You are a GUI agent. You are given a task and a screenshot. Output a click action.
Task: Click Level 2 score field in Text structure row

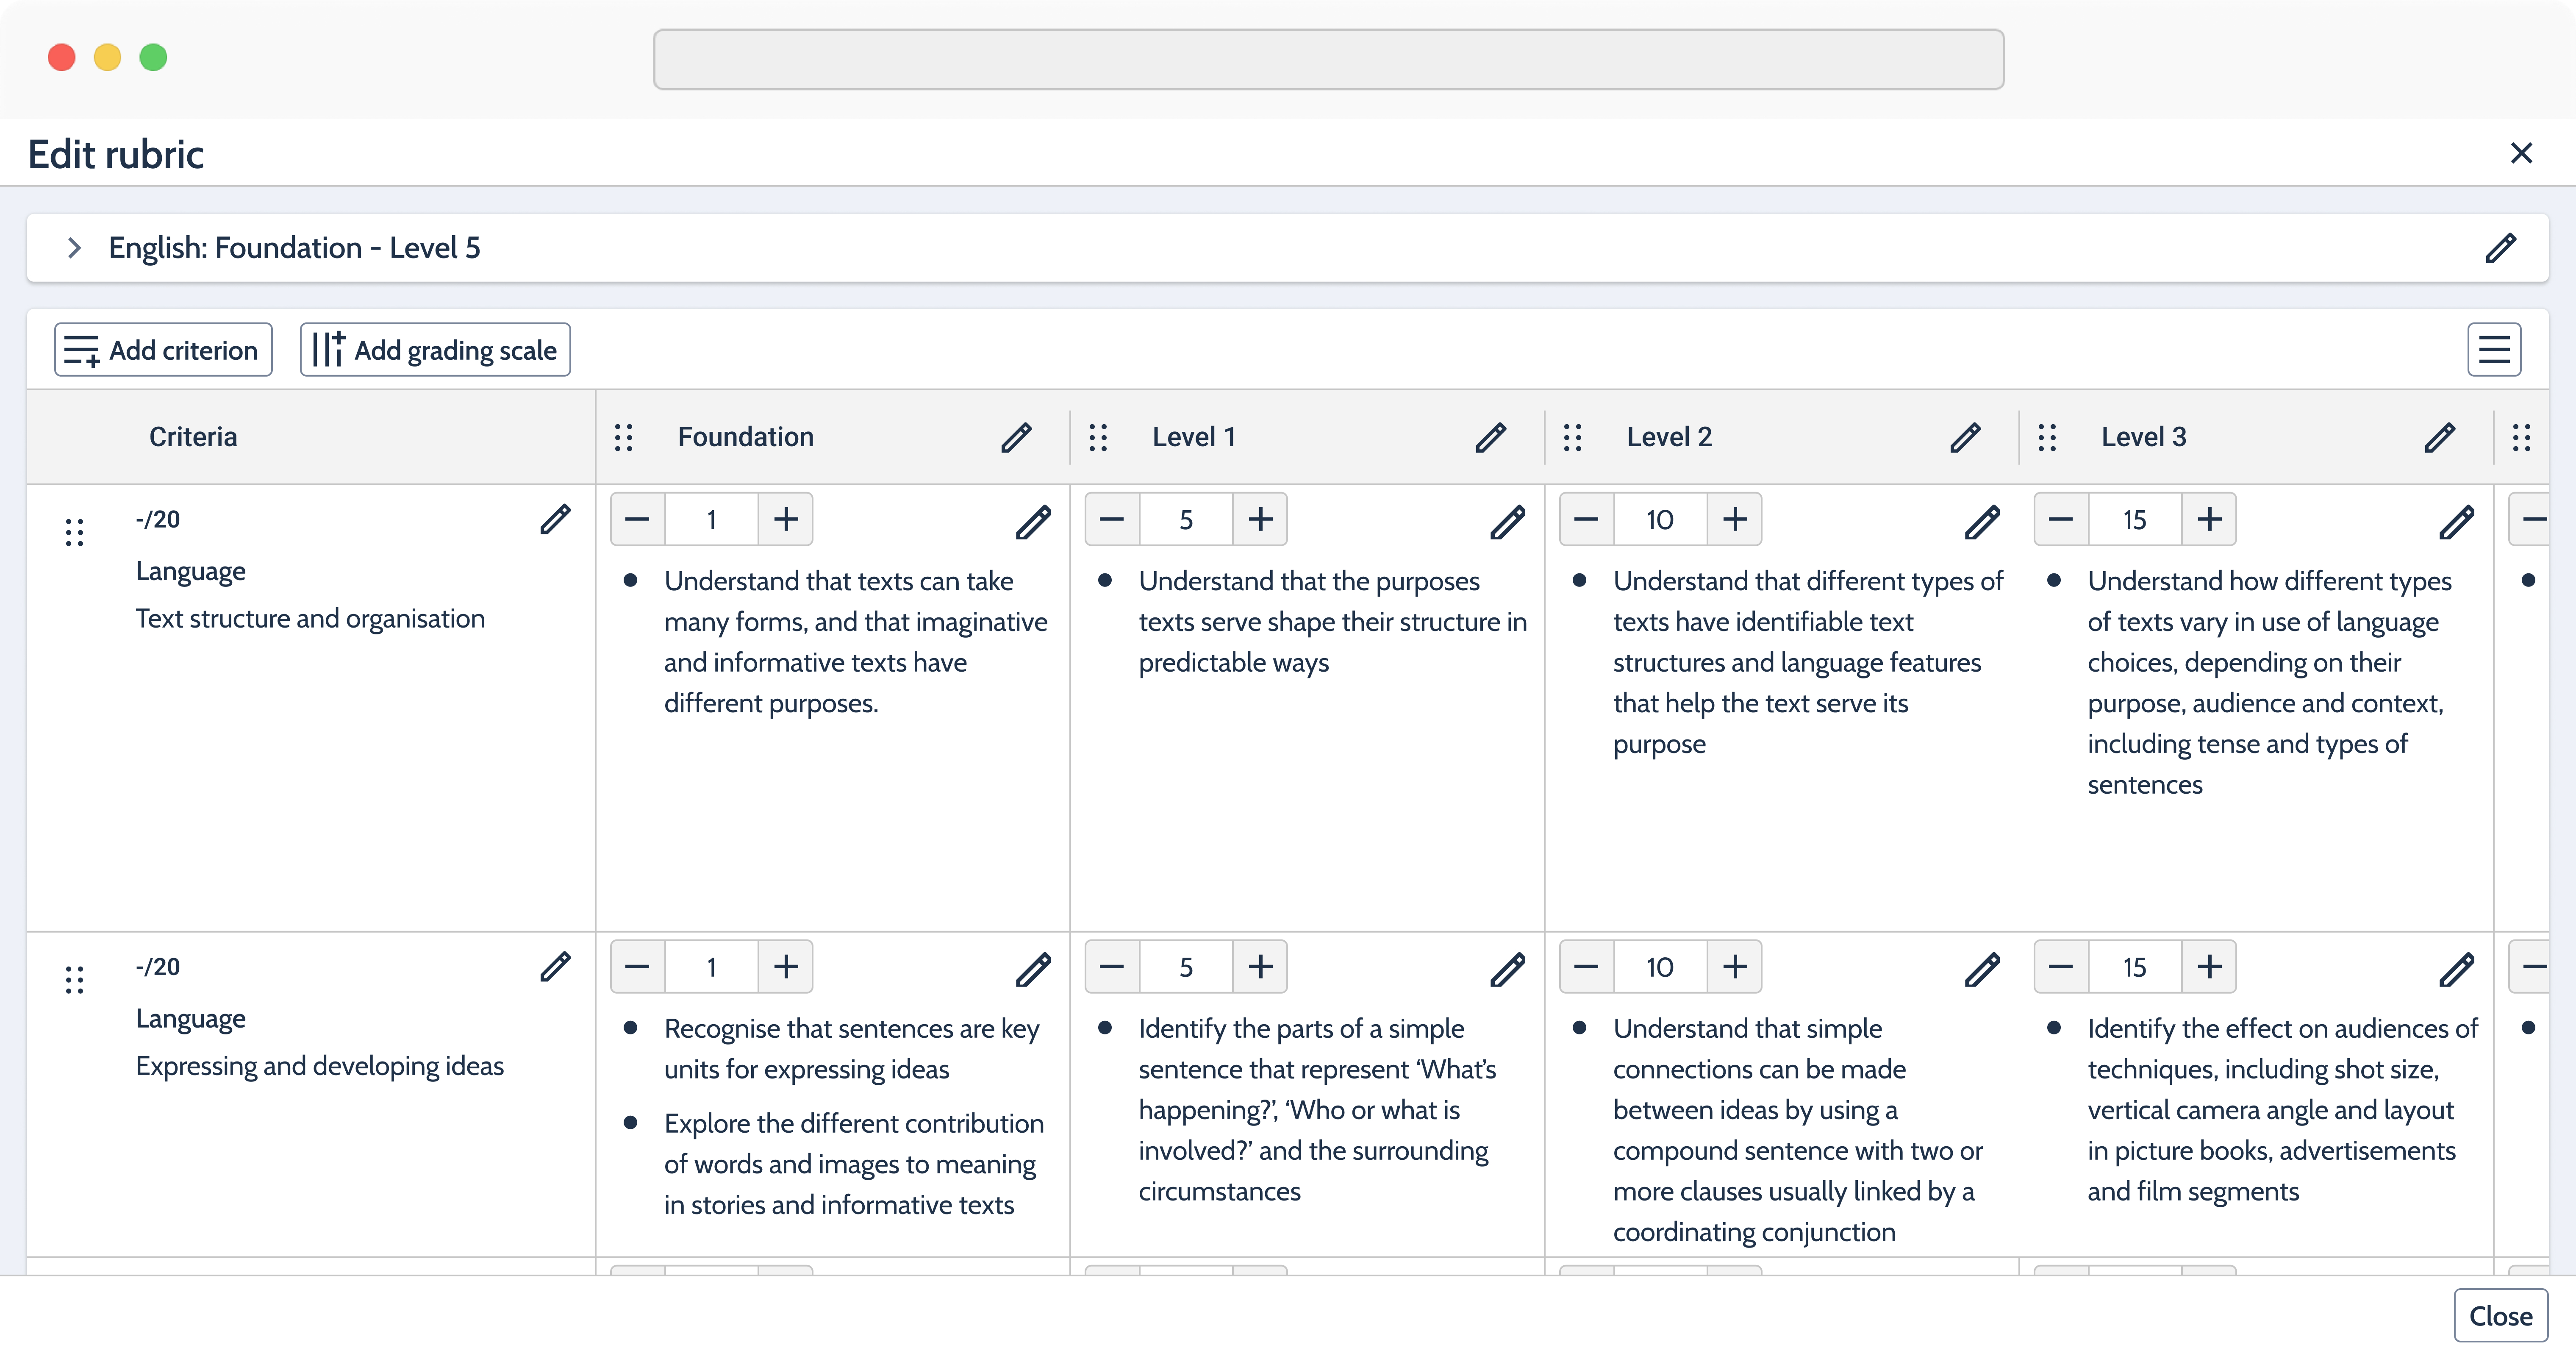(1661, 519)
